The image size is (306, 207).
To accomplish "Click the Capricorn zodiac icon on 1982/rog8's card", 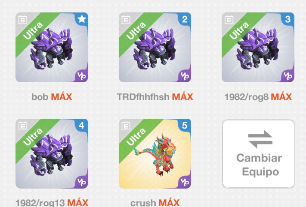I will point(287,76).
